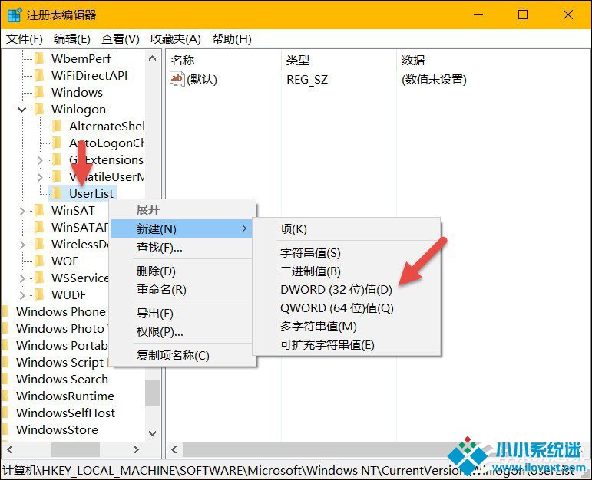Select the Windows Portable Devices key
592x480 pixels.
[62, 345]
